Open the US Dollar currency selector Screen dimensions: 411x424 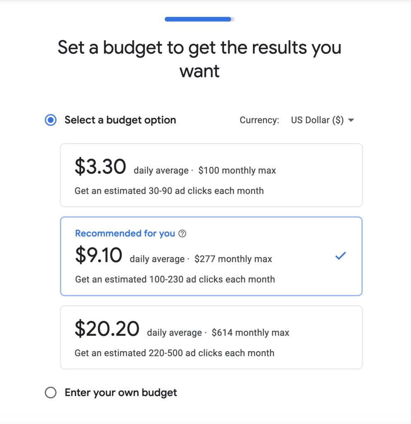point(319,120)
